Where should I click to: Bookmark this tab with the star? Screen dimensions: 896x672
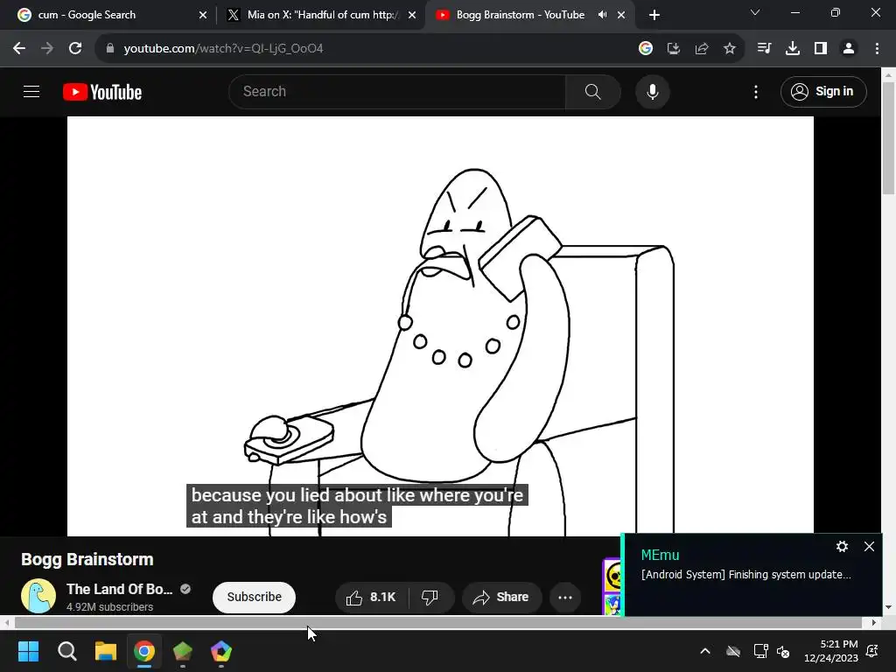coord(730,49)
